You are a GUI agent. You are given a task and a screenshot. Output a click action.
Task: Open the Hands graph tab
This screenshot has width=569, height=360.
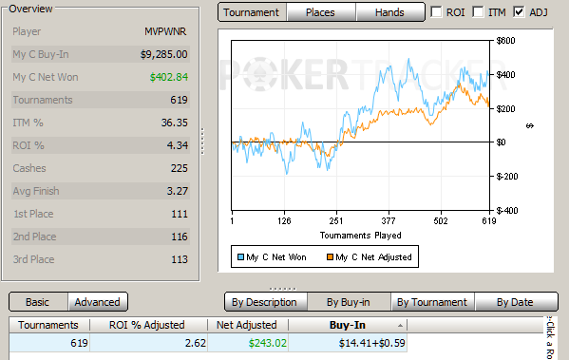tap(389, 12)
